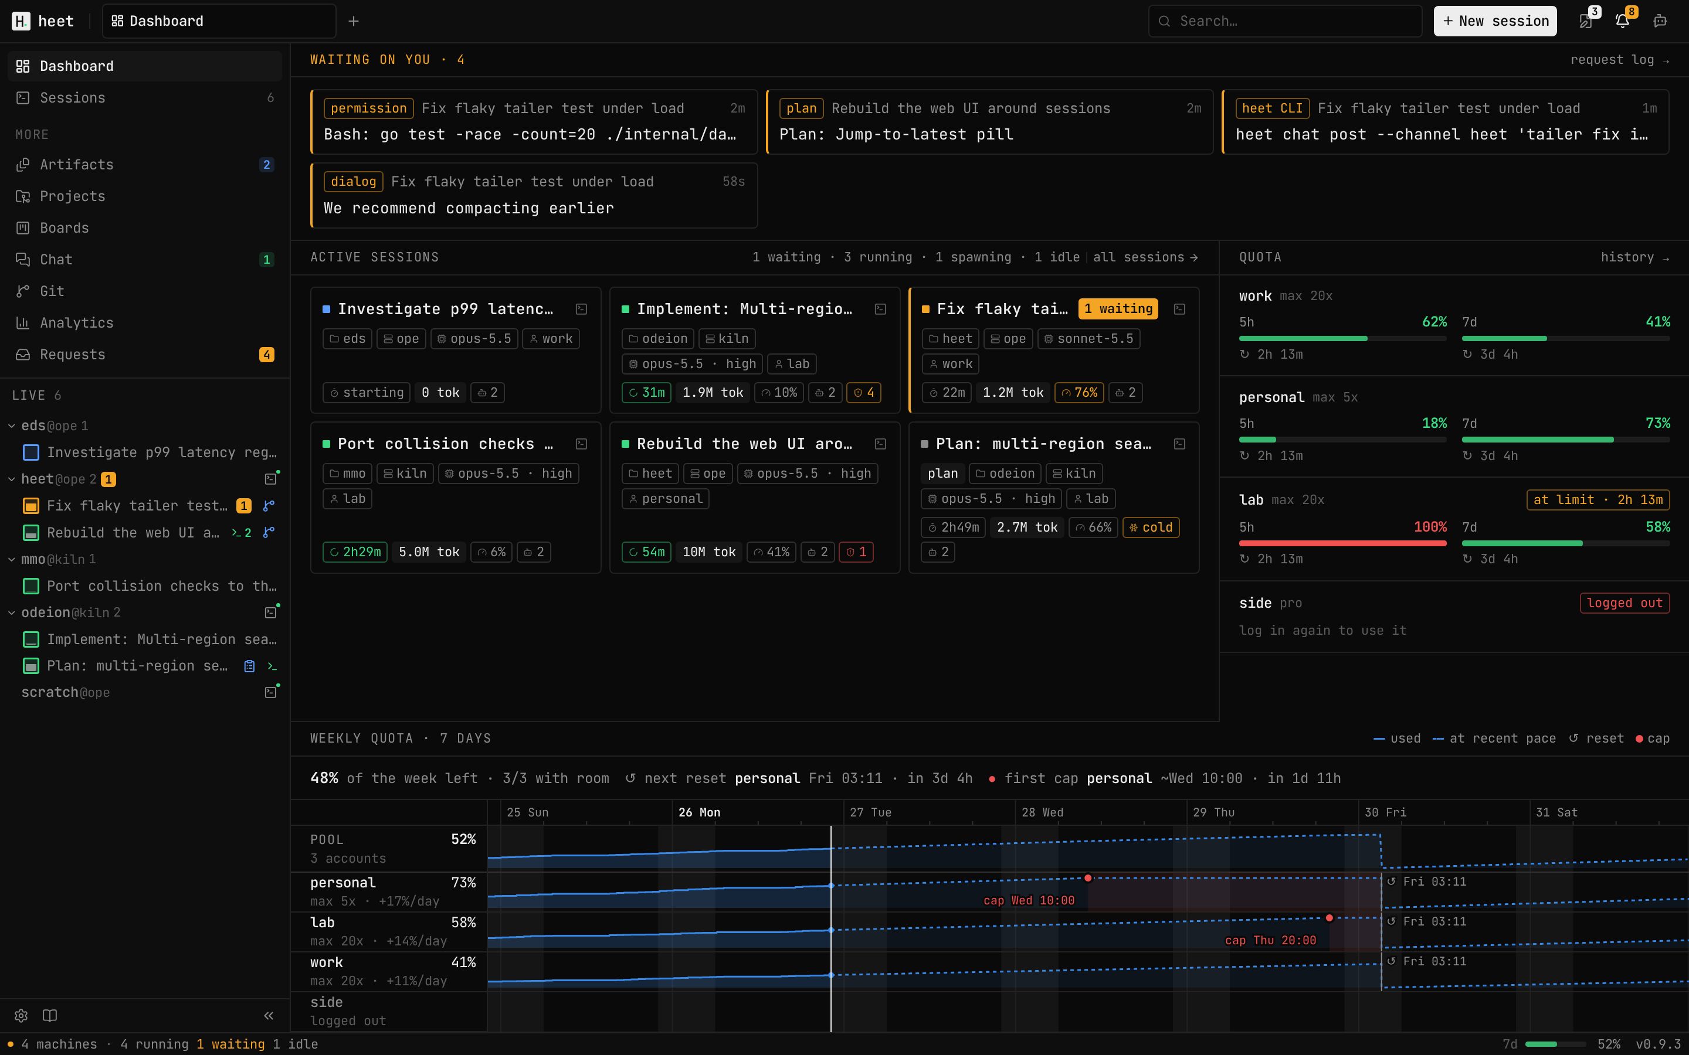The height and width of the screenshot is (1055, 1689).
Task: Open the permission request card for Bash go test
Action: (534, 121)
